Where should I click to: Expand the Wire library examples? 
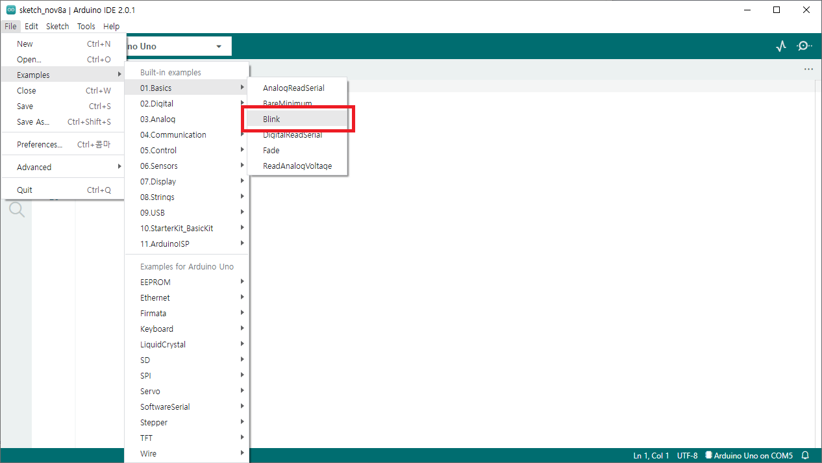tap(186, 454)
